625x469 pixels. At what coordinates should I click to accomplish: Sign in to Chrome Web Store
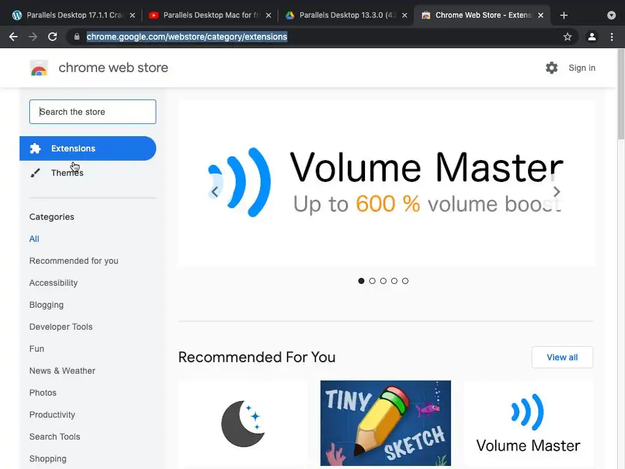(582, 68)
